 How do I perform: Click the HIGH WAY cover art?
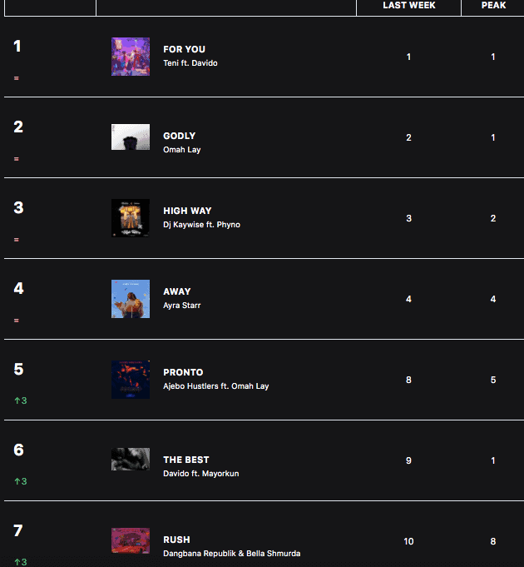131,218
